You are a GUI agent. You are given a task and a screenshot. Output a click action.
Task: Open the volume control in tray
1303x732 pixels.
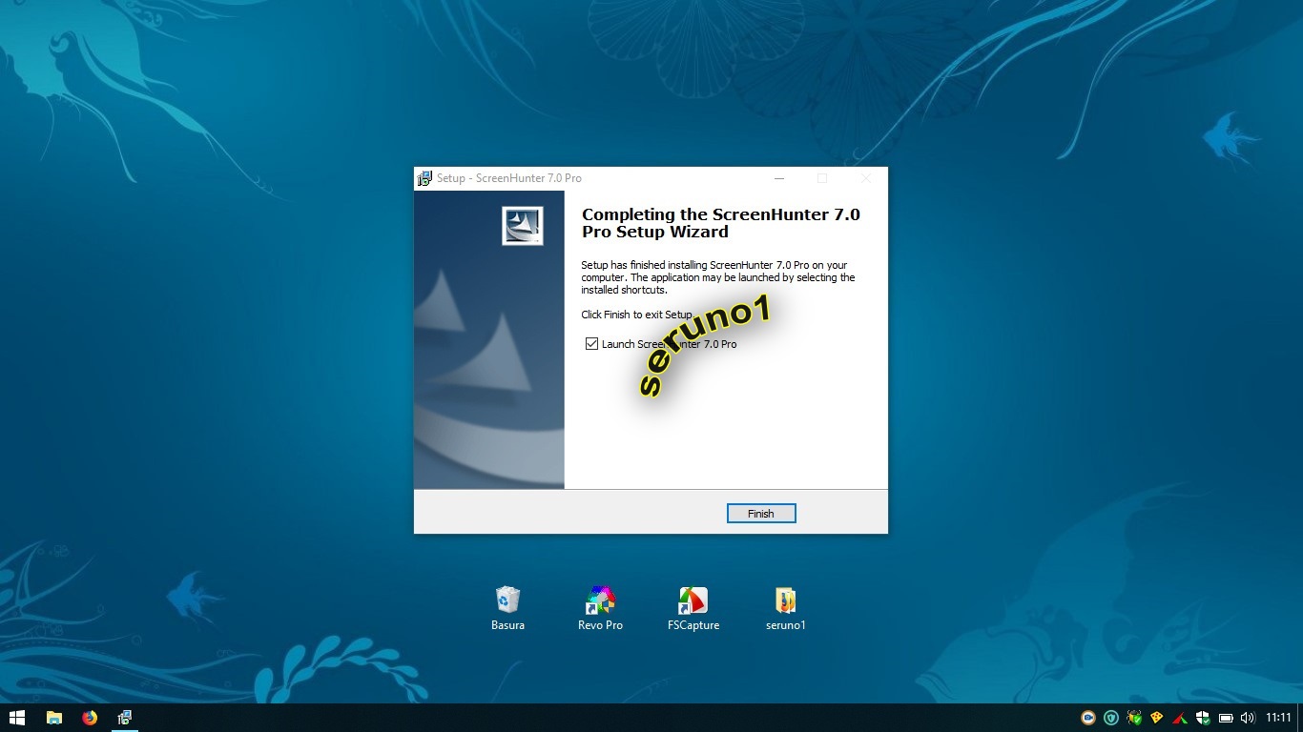(1248, 718)
